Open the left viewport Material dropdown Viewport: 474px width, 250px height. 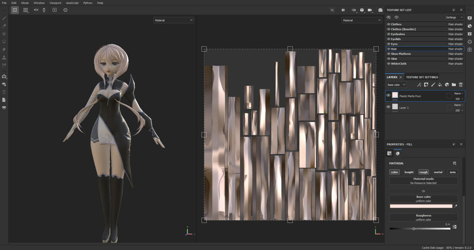click(x=174, y=20)
